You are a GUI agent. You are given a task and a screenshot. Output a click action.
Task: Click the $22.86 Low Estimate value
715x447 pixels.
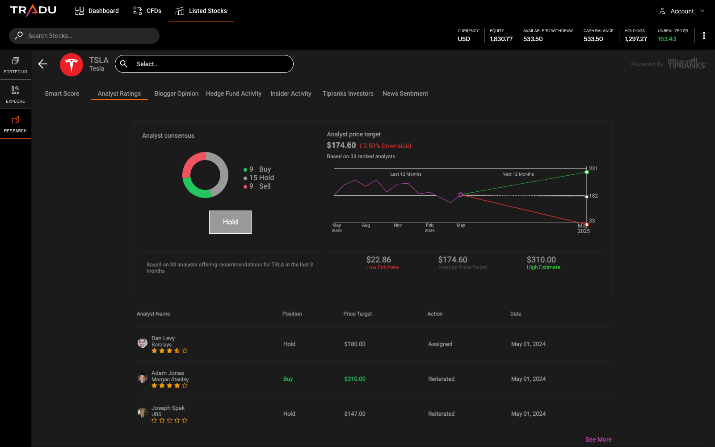pyautogui.click(x=379, y=260)
